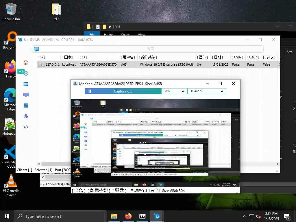Click scroll left arrow in U+ client list

tap(39, 164)
